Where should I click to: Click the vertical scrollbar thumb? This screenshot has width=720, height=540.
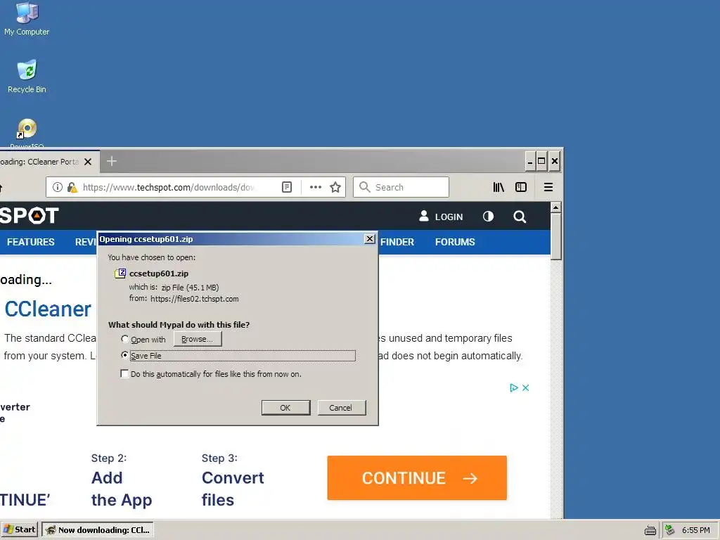(555, 236)
